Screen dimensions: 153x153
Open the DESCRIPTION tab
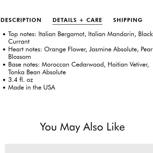click(21, 20)
